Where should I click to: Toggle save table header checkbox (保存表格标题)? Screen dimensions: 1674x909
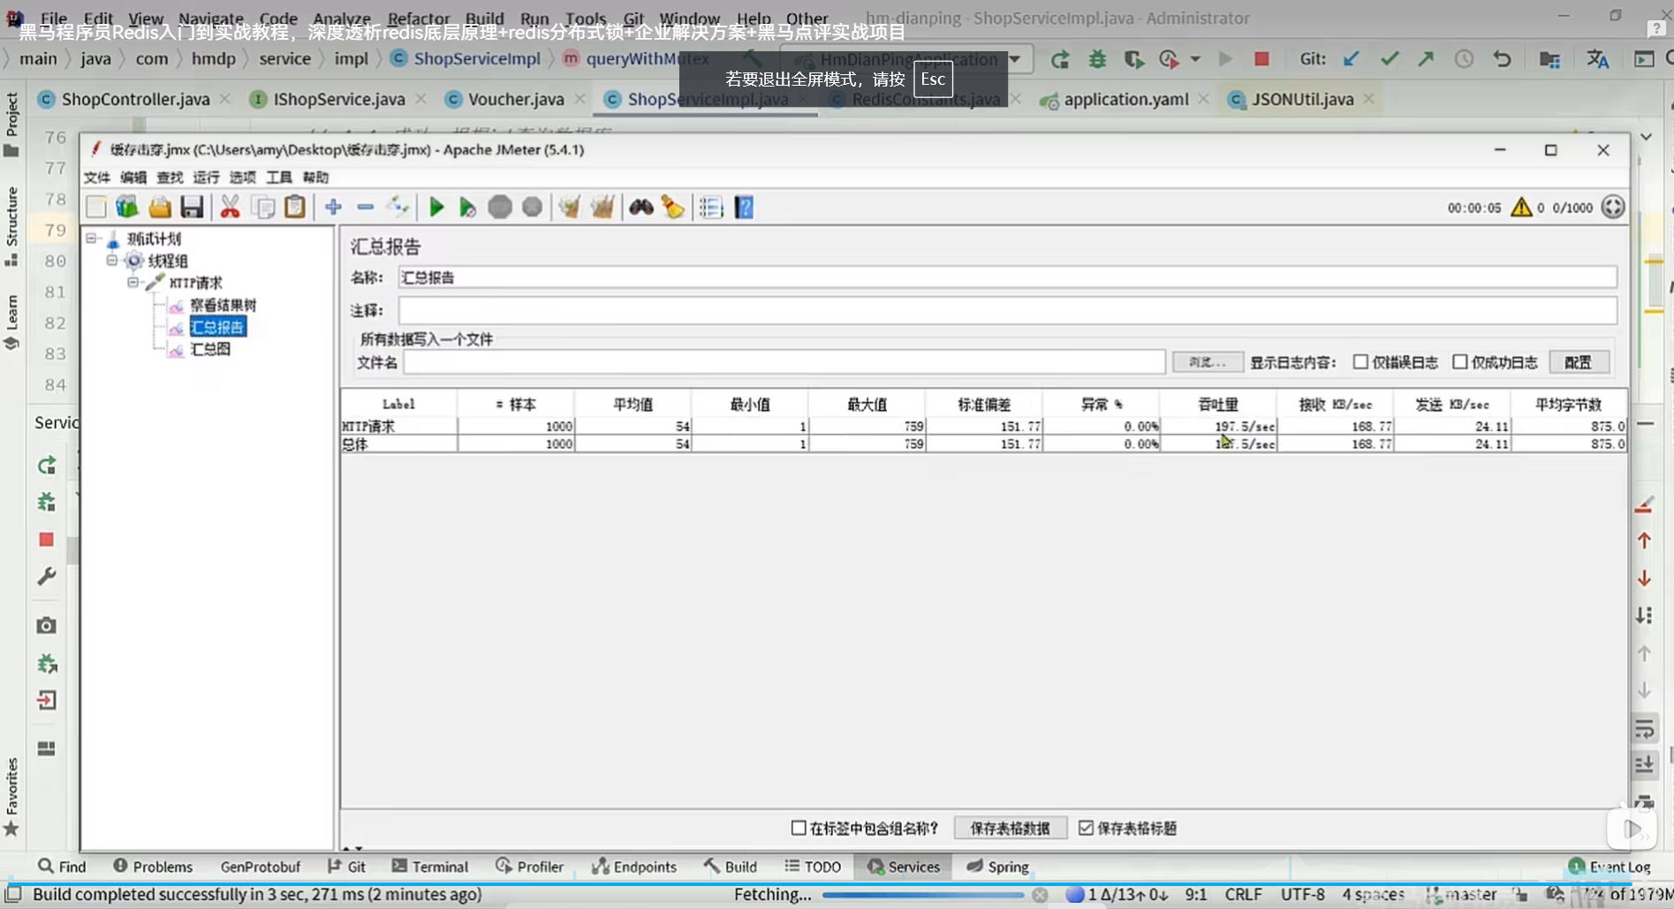coord(1087,828)
